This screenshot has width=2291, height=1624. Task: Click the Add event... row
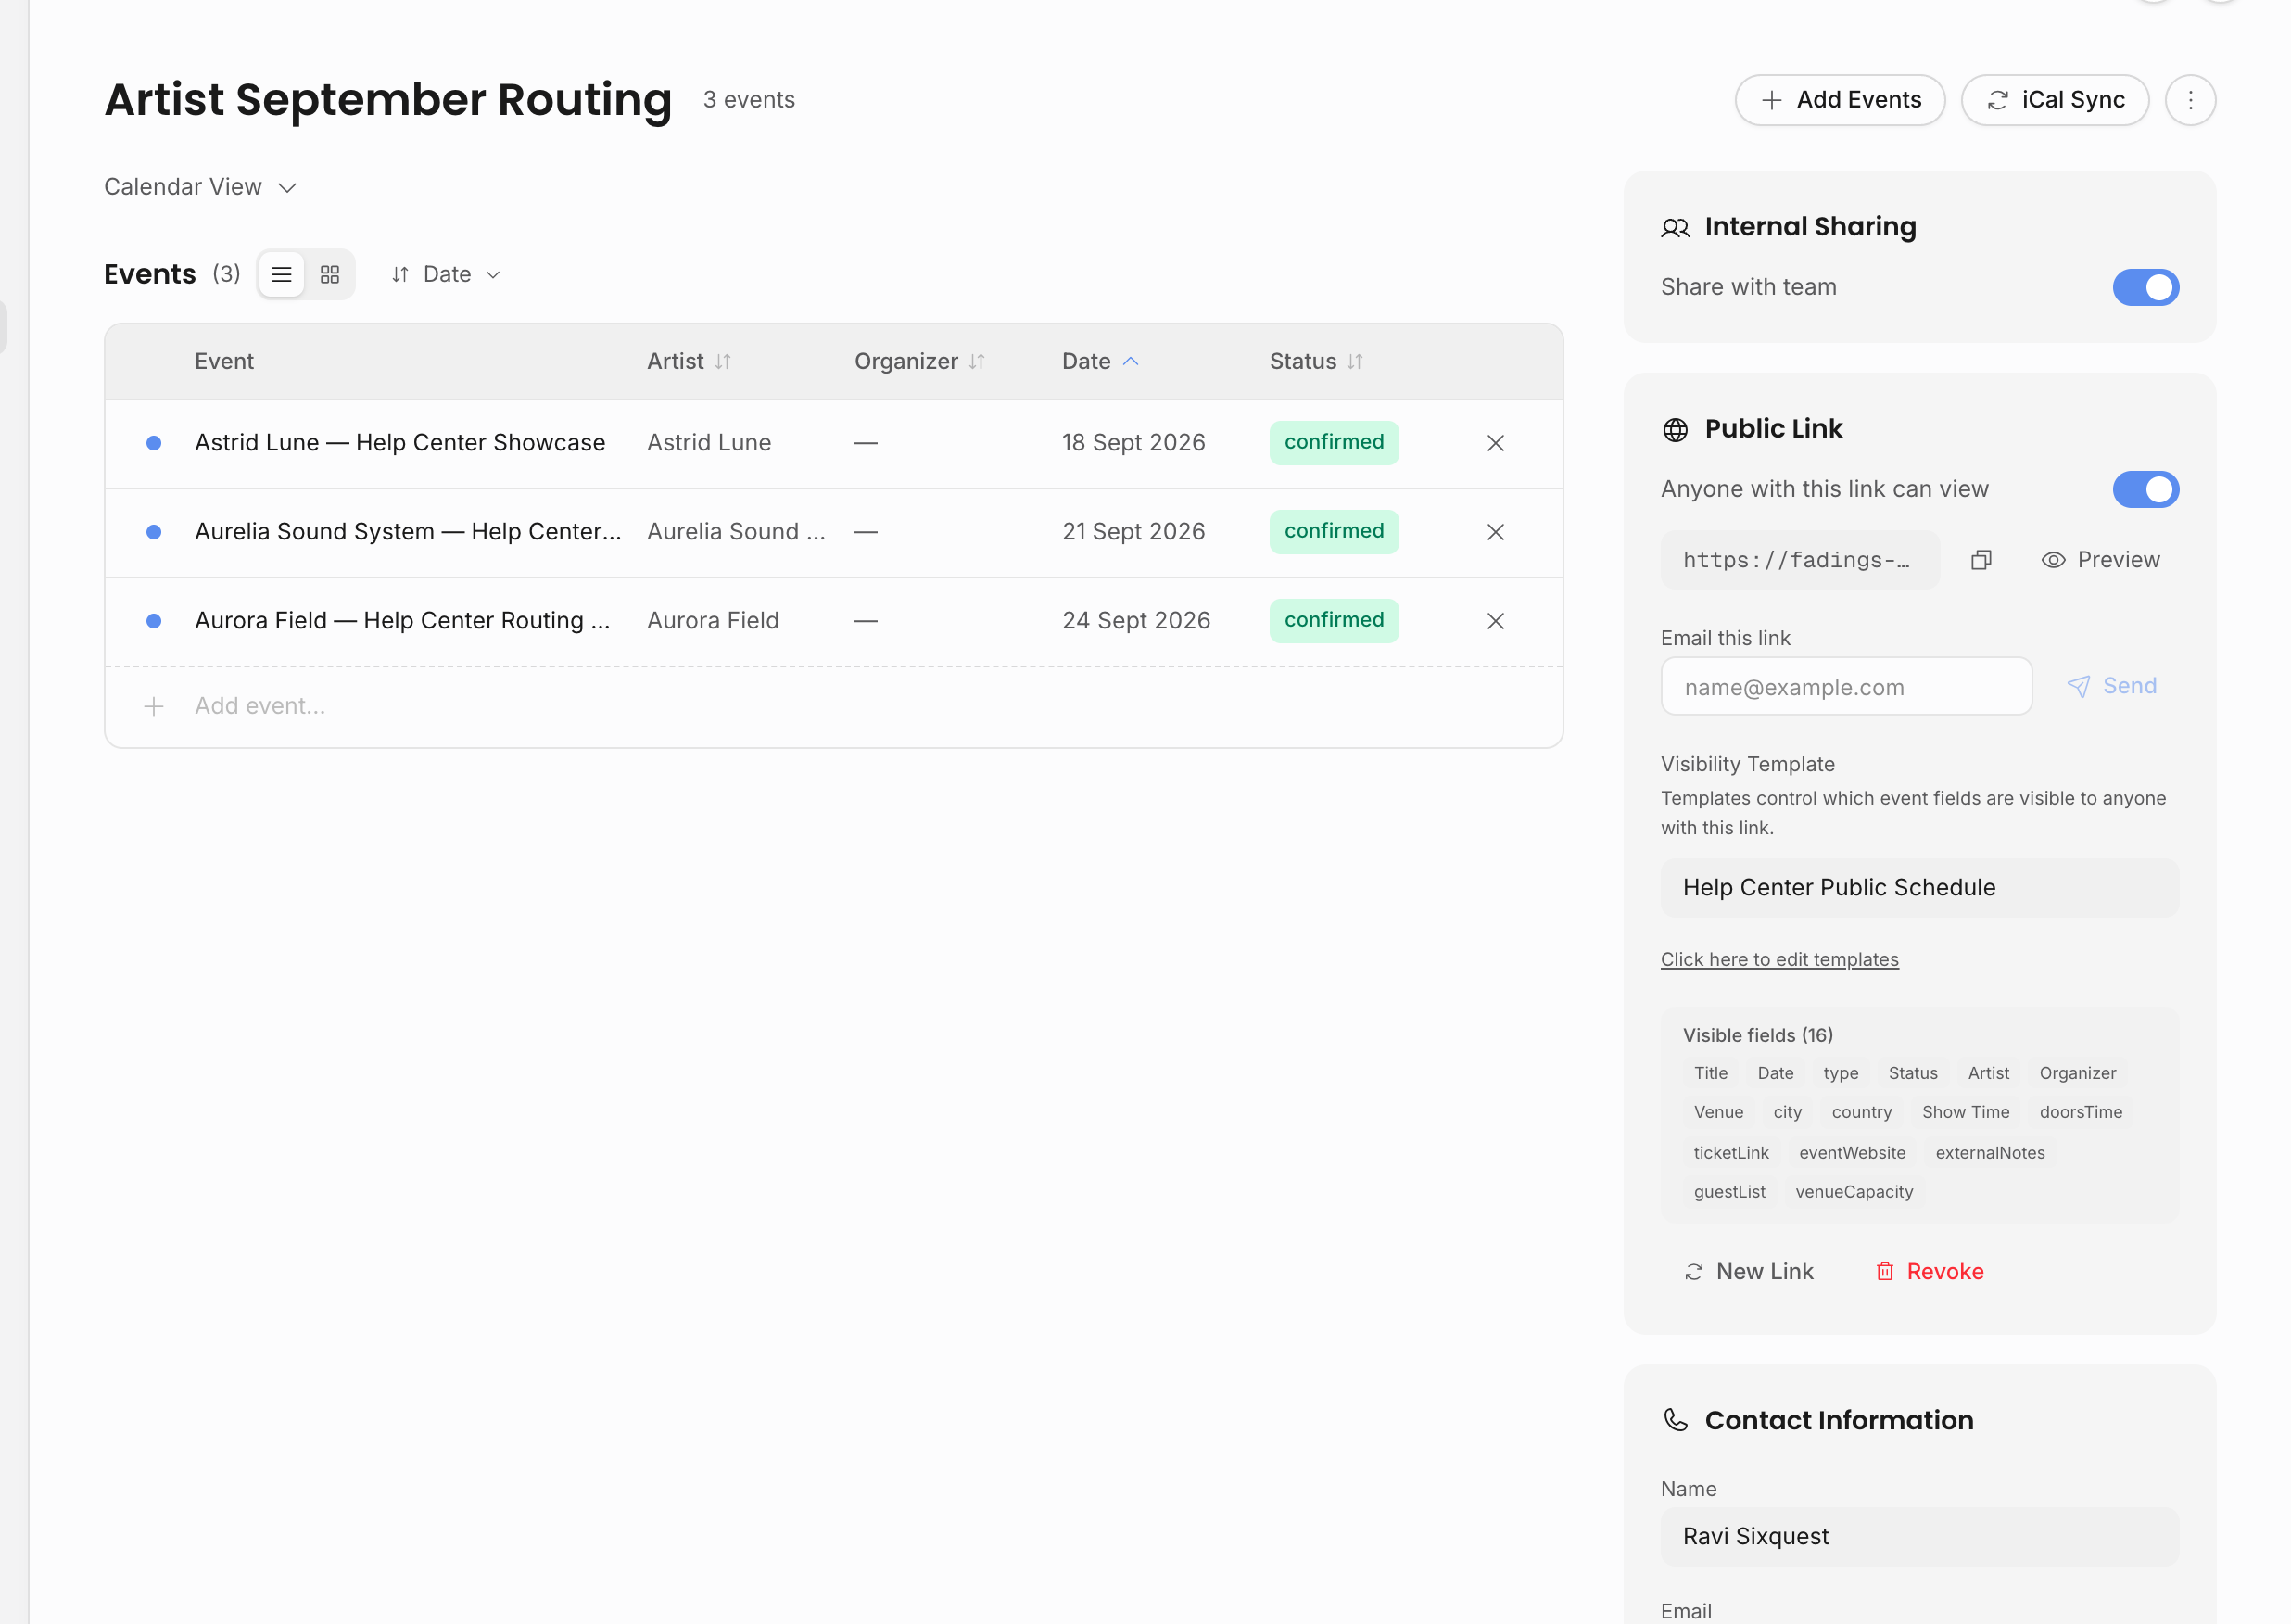[x=833, y=707]
